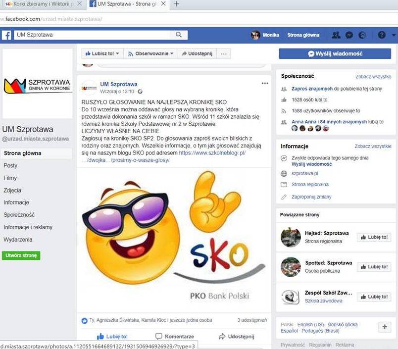The image size is (398, 349).
Task: Click Strona główna in top blue bar
Action: click(x=303, y=35)
